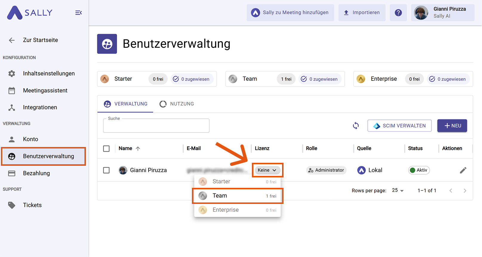Sort by the Name column header
482x257 pixels.
click(x=125, y=148)
